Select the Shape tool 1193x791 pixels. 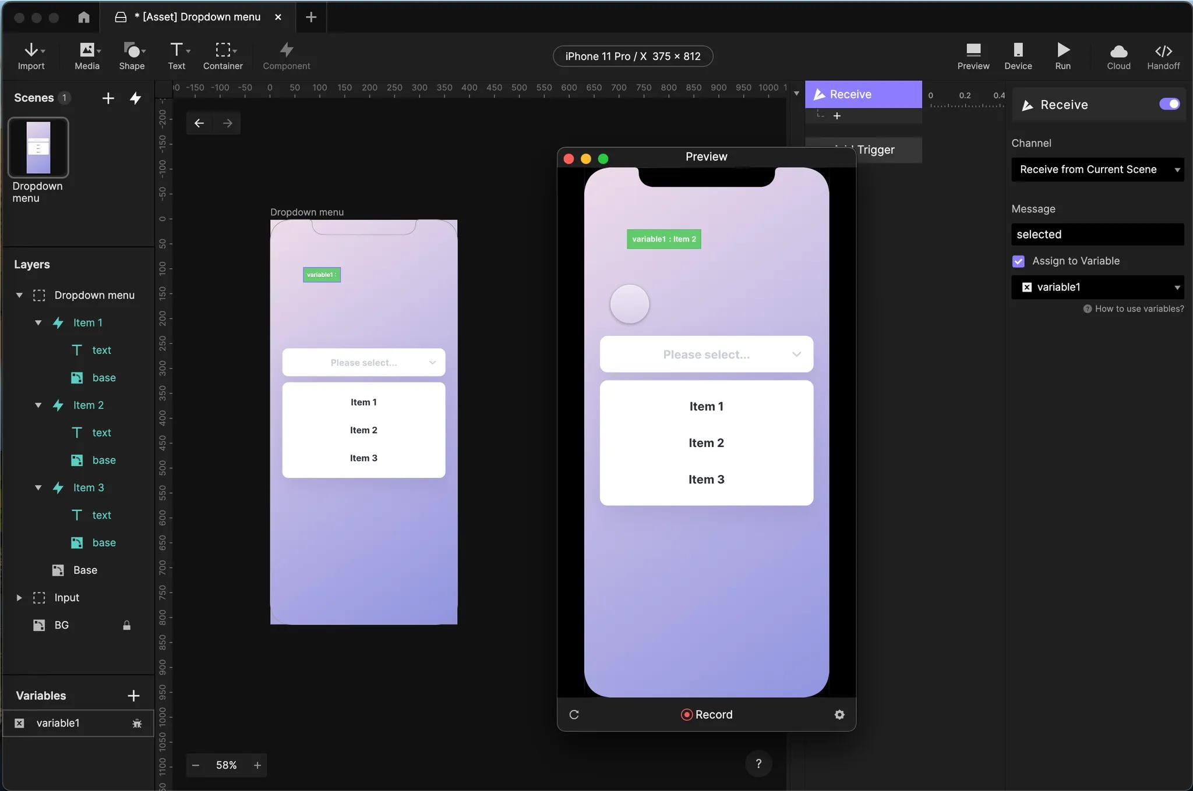[x=132, y=56]
